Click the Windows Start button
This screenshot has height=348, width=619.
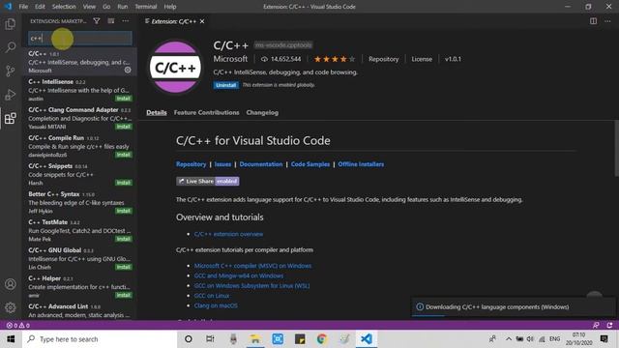point(11,339)
